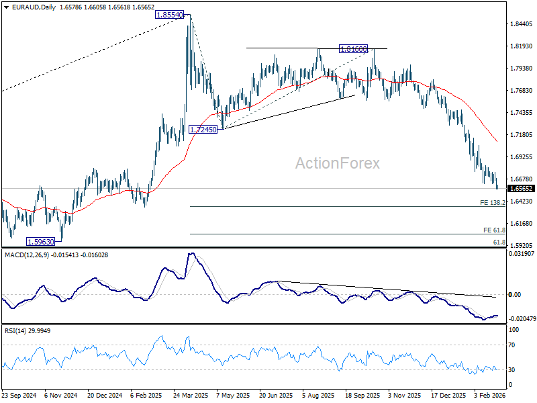Screen dimensions: 537x403
Task: Select the 18 Sep 2025 date label
Action: [362, 396]
